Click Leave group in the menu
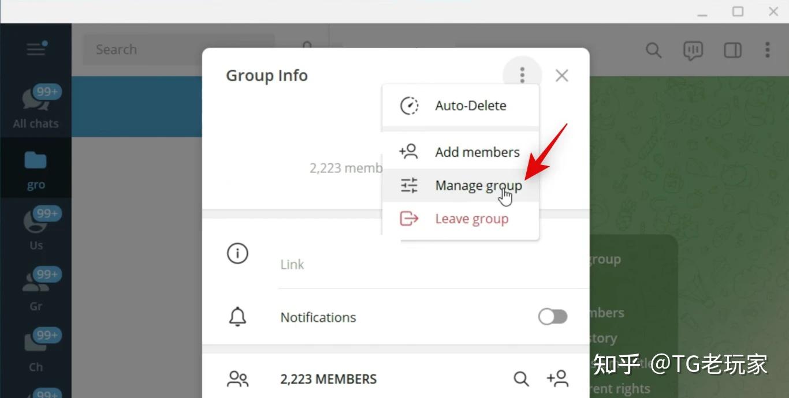 [471, 219]
